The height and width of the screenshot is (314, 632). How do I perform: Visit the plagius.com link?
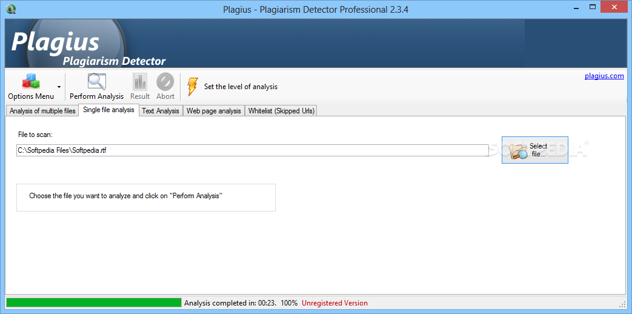point(604,76)
